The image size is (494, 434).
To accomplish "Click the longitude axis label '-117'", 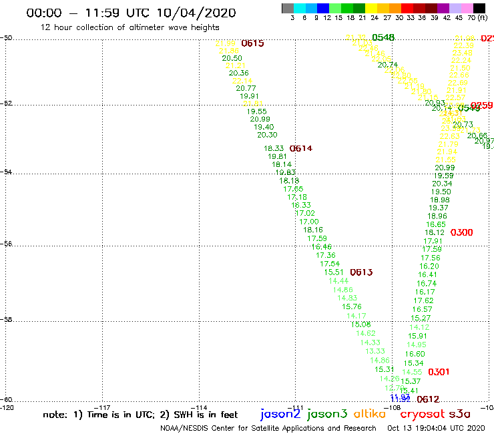I will tap(102, 408).
